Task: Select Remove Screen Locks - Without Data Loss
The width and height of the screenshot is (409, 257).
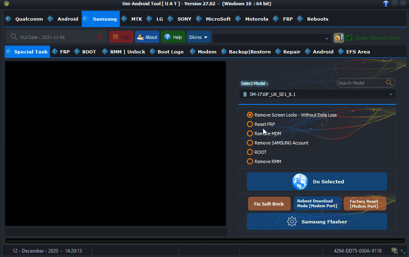Action: (x=292, y=115)
